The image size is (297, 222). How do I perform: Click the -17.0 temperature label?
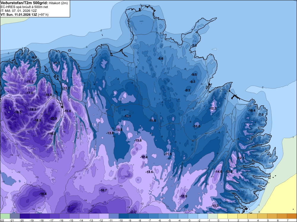pos(29,93)
